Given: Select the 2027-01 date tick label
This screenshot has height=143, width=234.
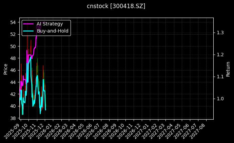Looking at the screenshot, I should [142, 130].
